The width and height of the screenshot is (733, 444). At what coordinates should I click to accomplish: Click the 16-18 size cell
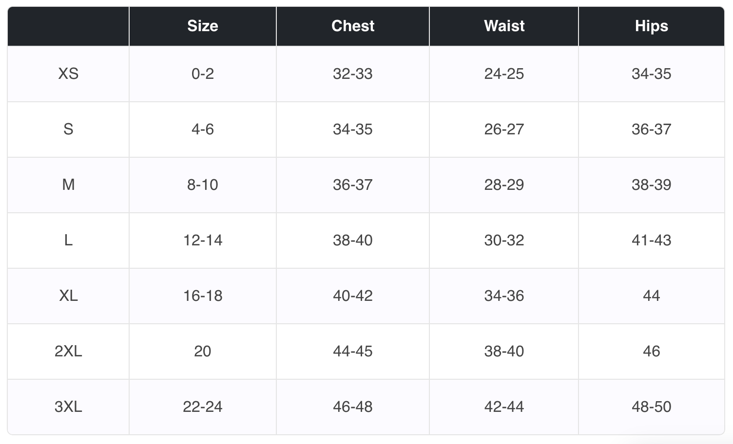click(x=203, y=296)
